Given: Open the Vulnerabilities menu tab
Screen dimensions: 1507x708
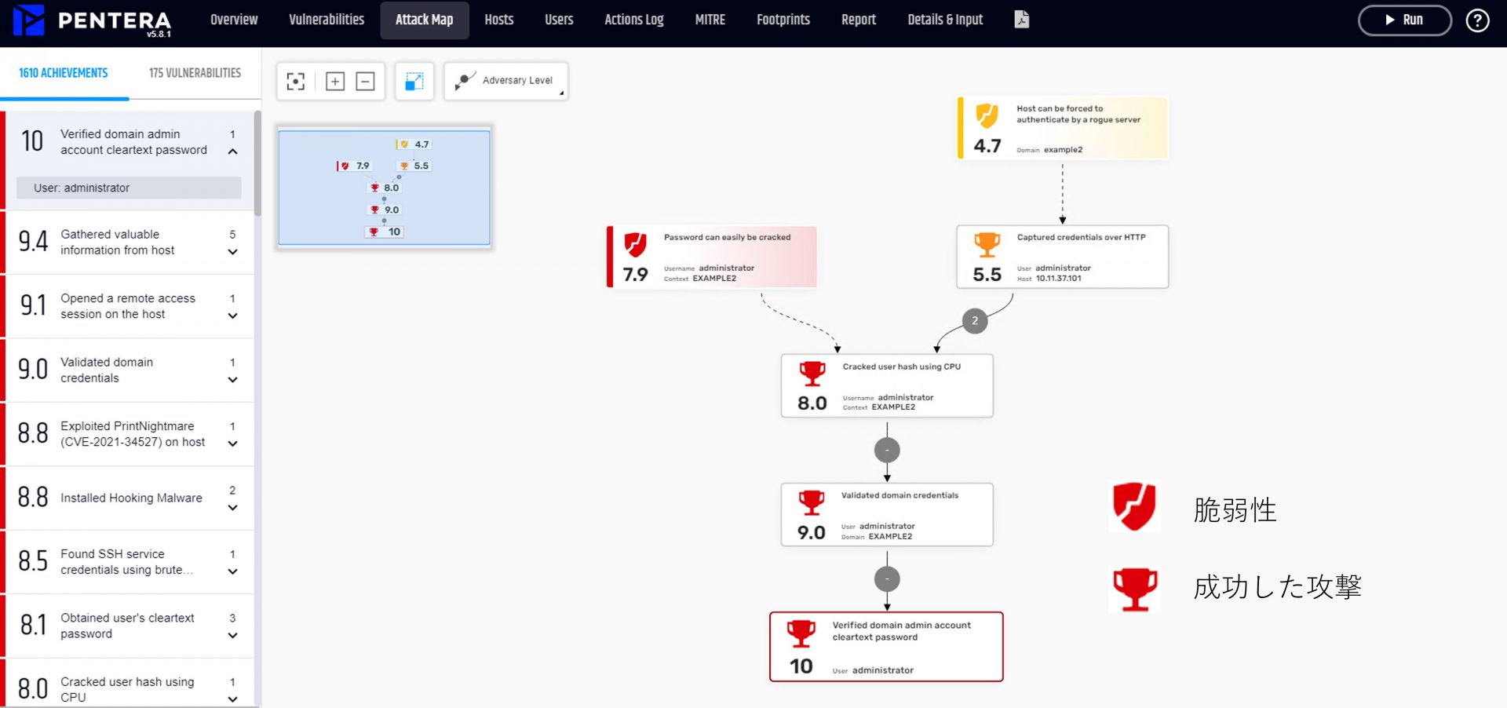Looking at the screenshot, I should (327, 20).
